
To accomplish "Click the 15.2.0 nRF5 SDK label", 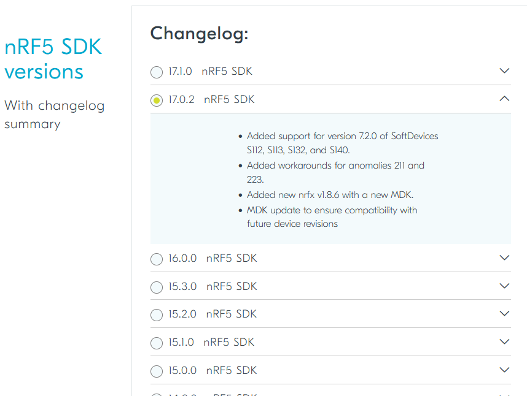I will 213,314.
